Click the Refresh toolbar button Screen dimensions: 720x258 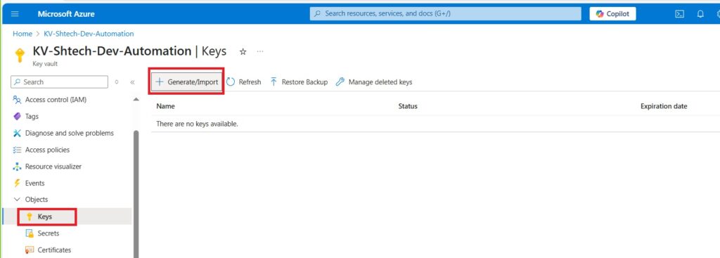(x=244, y=82)
